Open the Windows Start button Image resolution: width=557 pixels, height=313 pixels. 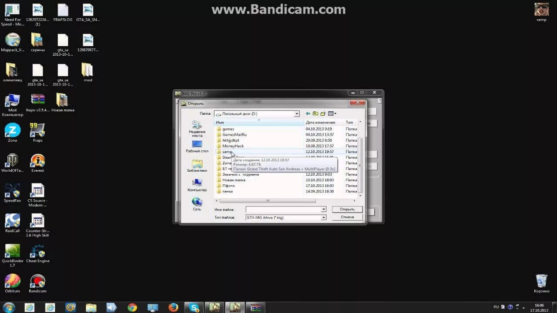[8, 307]
